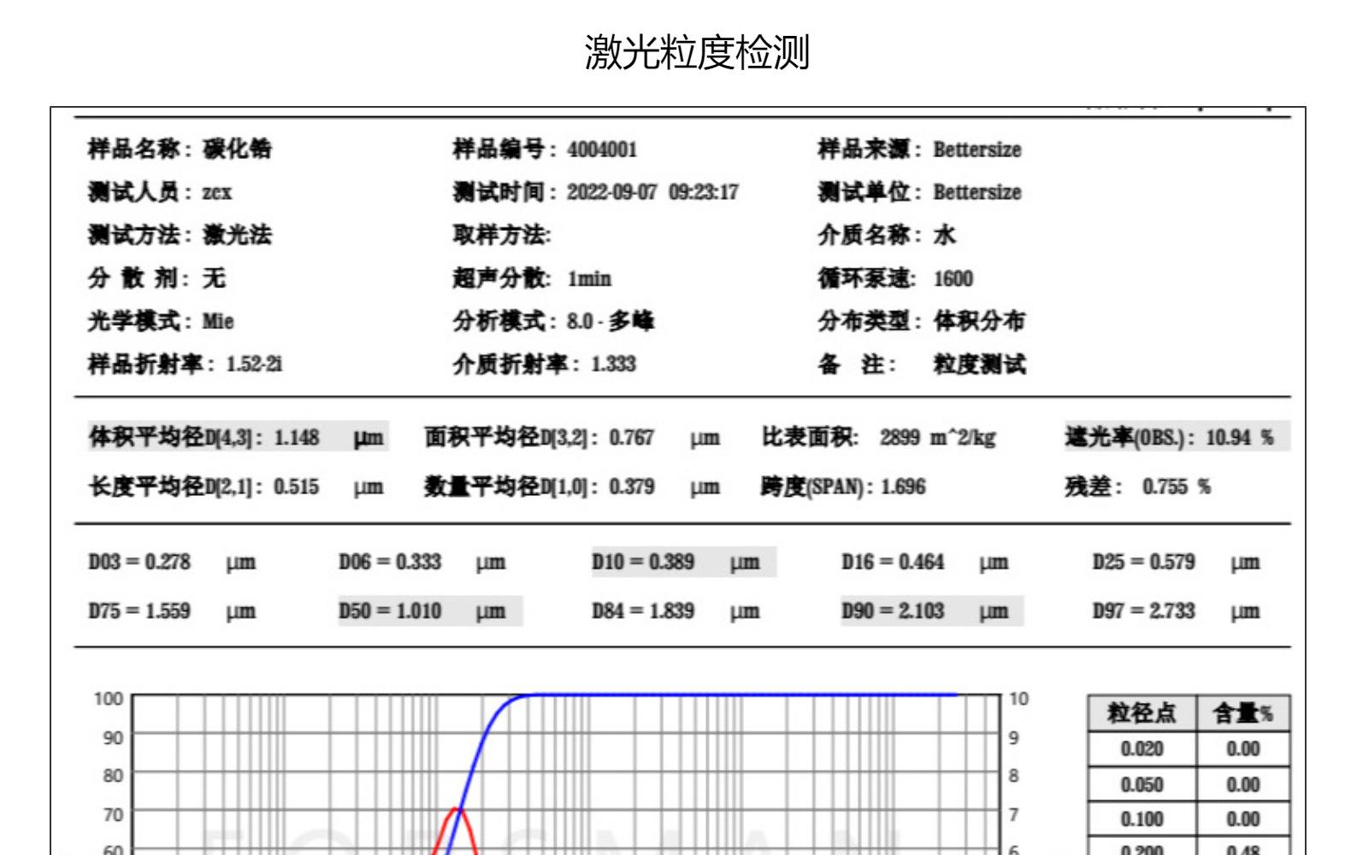This screenshot has width=1351, height=855.
Task: Select the 样品折射率 1.52-2i value
Action: 254,365
